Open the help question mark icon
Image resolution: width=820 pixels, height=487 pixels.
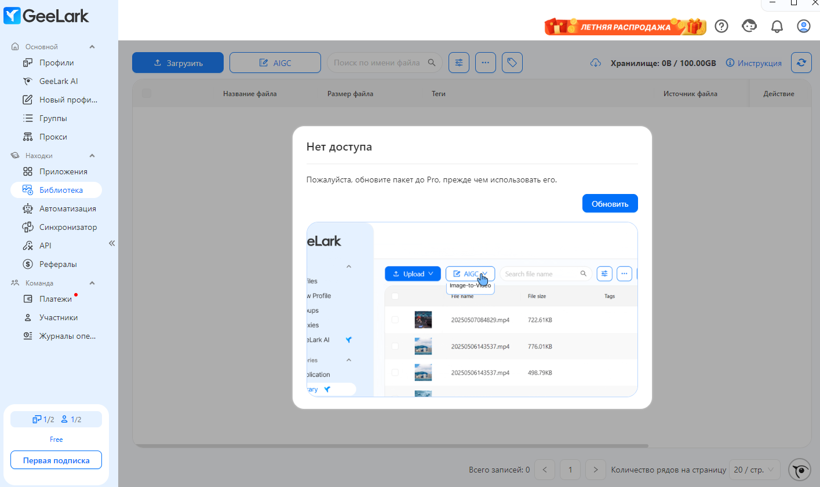(721, 26)
